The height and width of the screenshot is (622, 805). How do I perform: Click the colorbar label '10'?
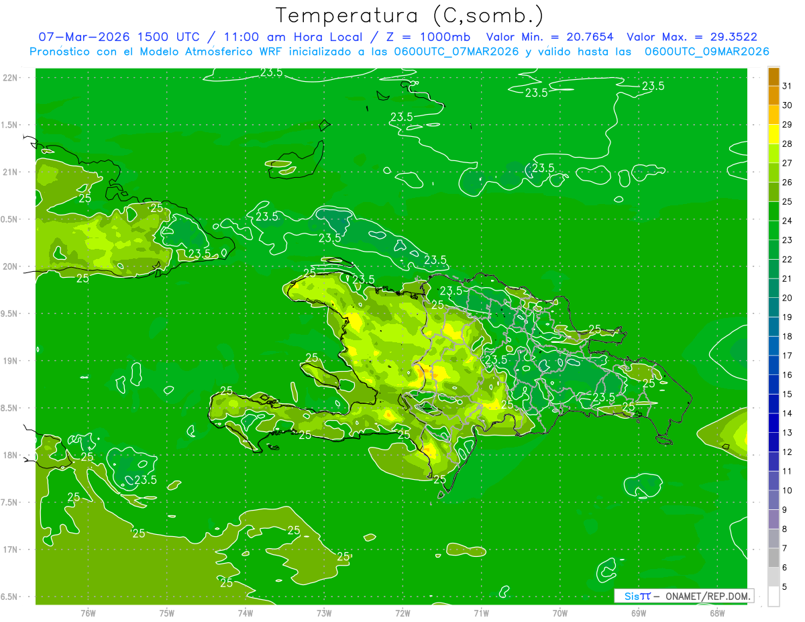[787, 490]
